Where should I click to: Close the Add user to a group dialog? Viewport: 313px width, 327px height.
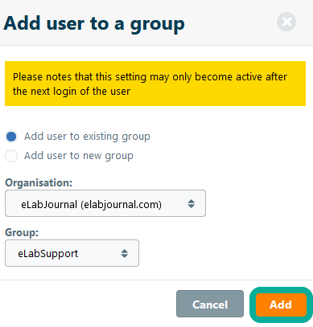[x=286, y=22]
